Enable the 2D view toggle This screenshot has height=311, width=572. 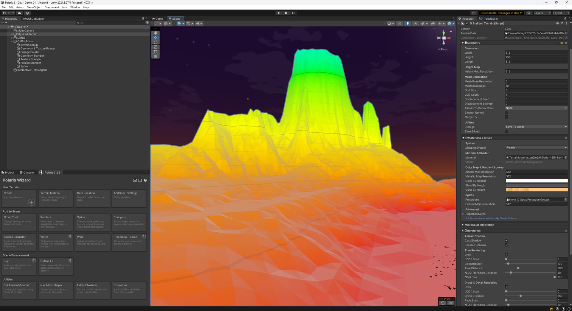[400, 24]
